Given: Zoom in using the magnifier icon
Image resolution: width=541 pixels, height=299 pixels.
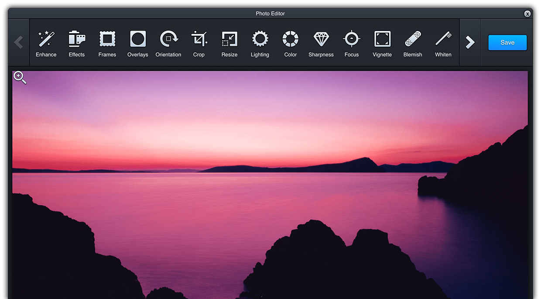Looking at the screenshot, I should click(x=20, y=77).
